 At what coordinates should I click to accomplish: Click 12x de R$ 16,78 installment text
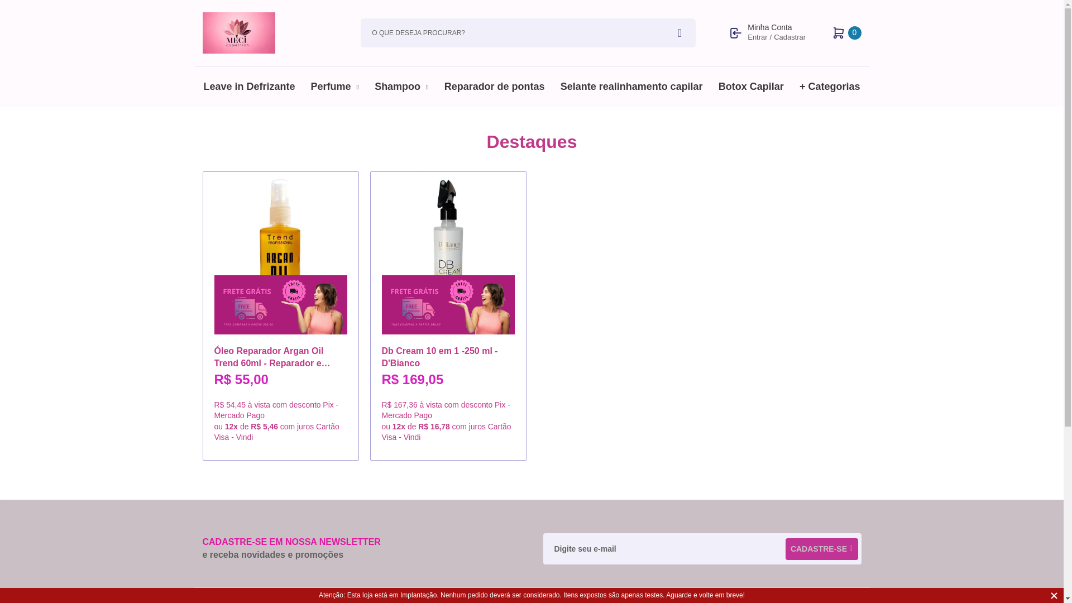447,432
